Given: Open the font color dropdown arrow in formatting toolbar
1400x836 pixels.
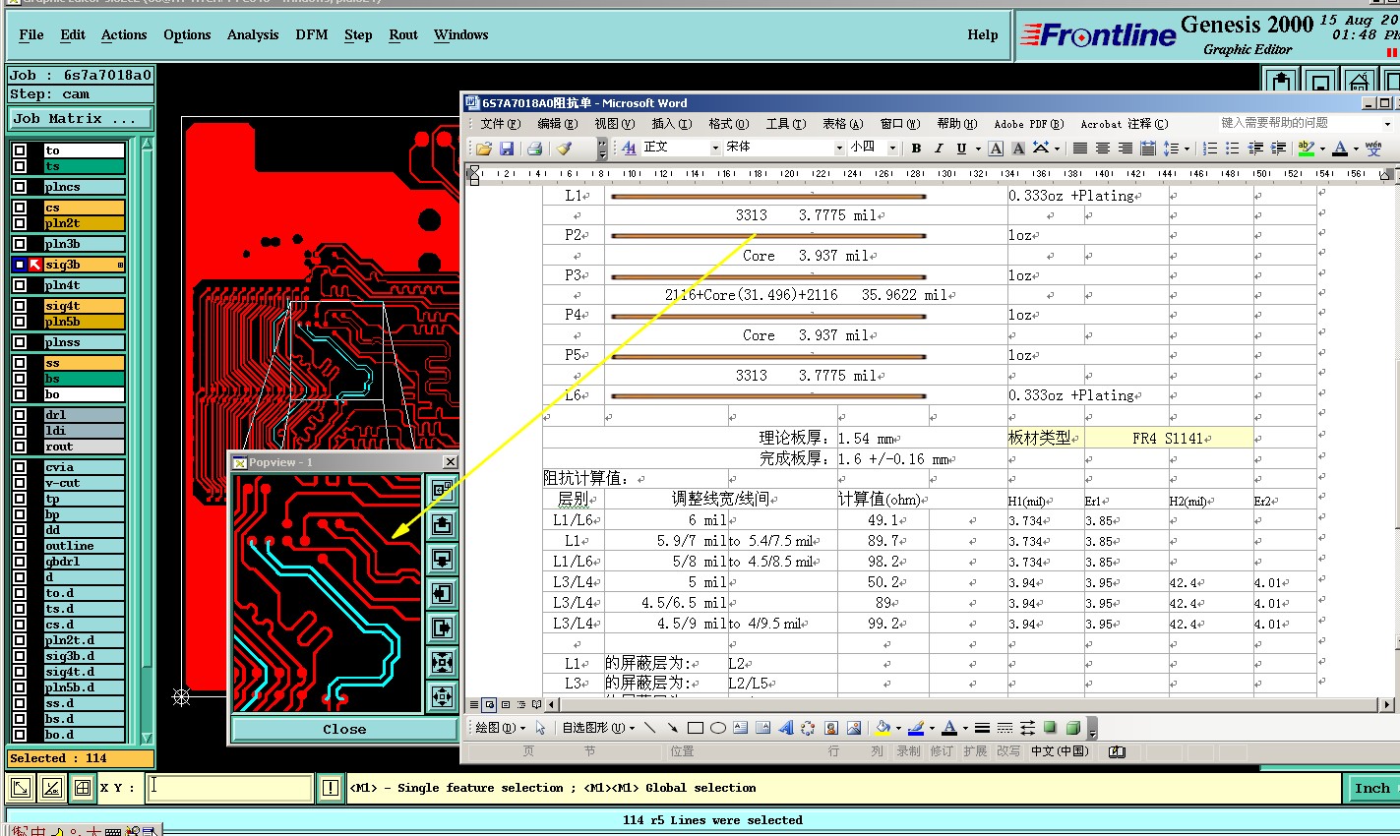Looking at the screenshot, I should click(1355, 149).
